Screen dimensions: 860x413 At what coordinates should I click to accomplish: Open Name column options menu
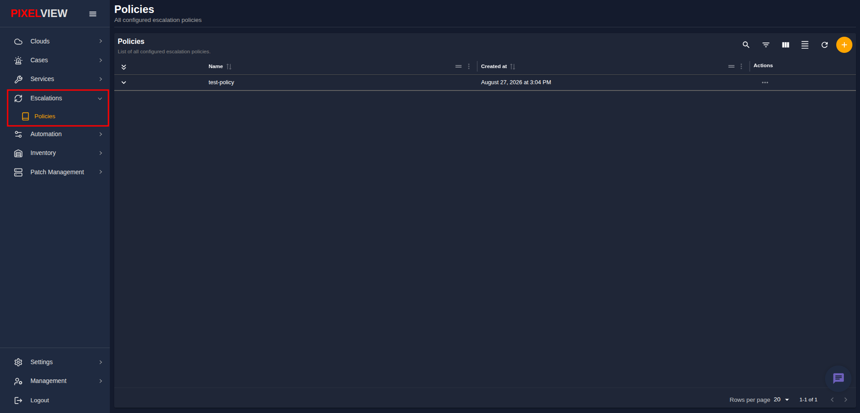[x=469, y=66]
